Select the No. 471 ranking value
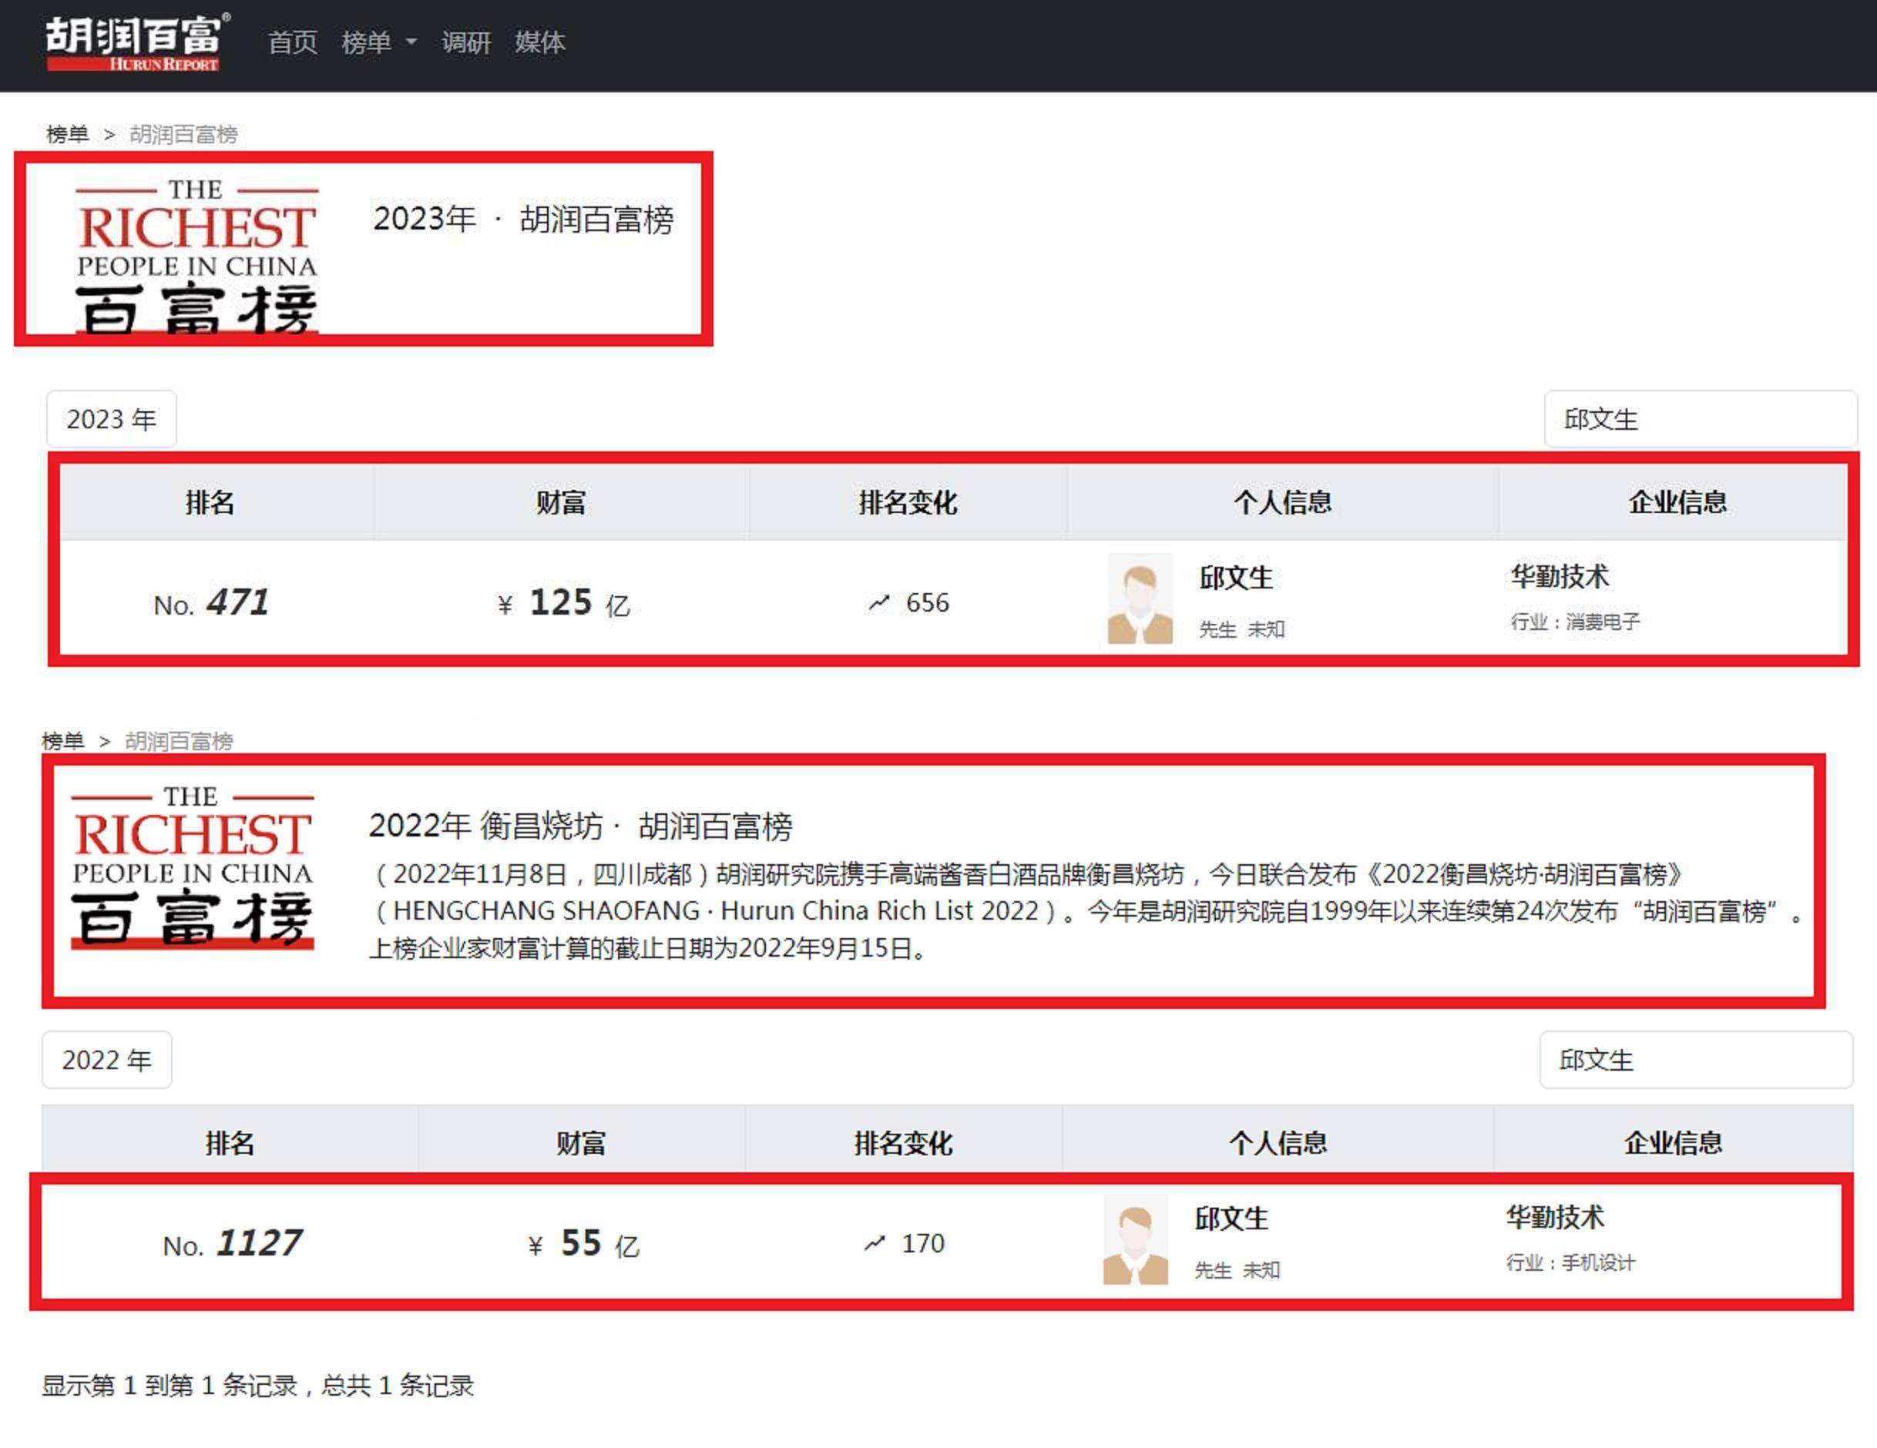The width and height of the screenshot is (1877, 1448). tap(211, 602)
